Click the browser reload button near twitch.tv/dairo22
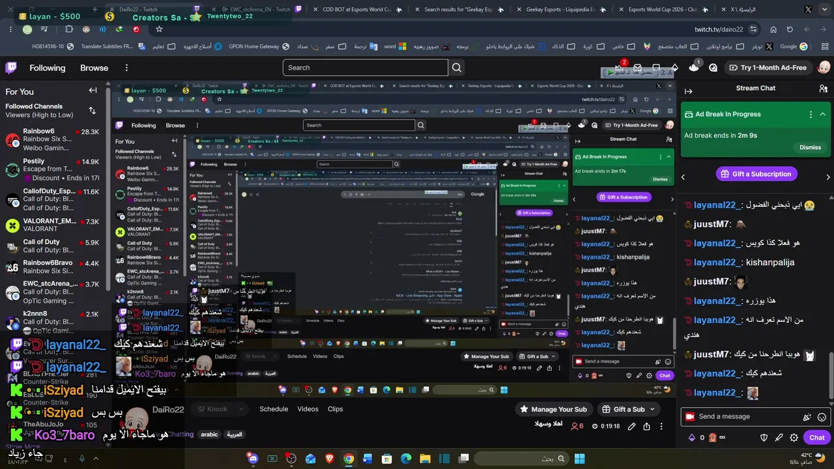 790,29
